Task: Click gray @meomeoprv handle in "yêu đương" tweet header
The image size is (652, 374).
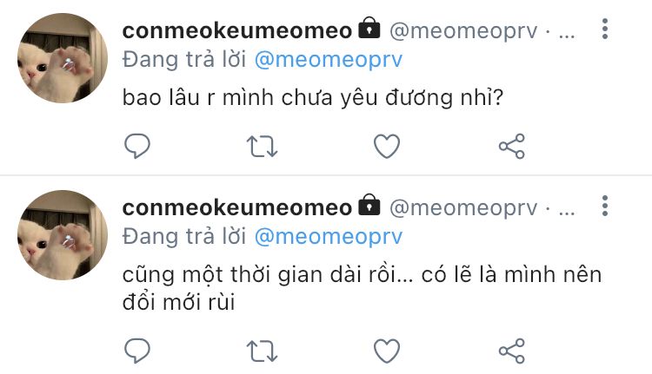Action: [x=463, y=31]
